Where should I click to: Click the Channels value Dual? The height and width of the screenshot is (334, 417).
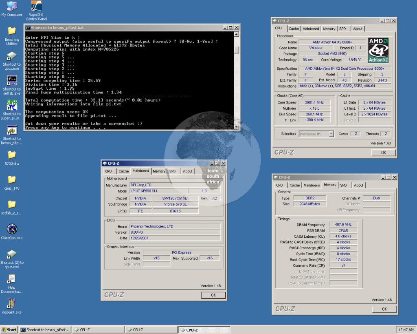tap(376, 198)
